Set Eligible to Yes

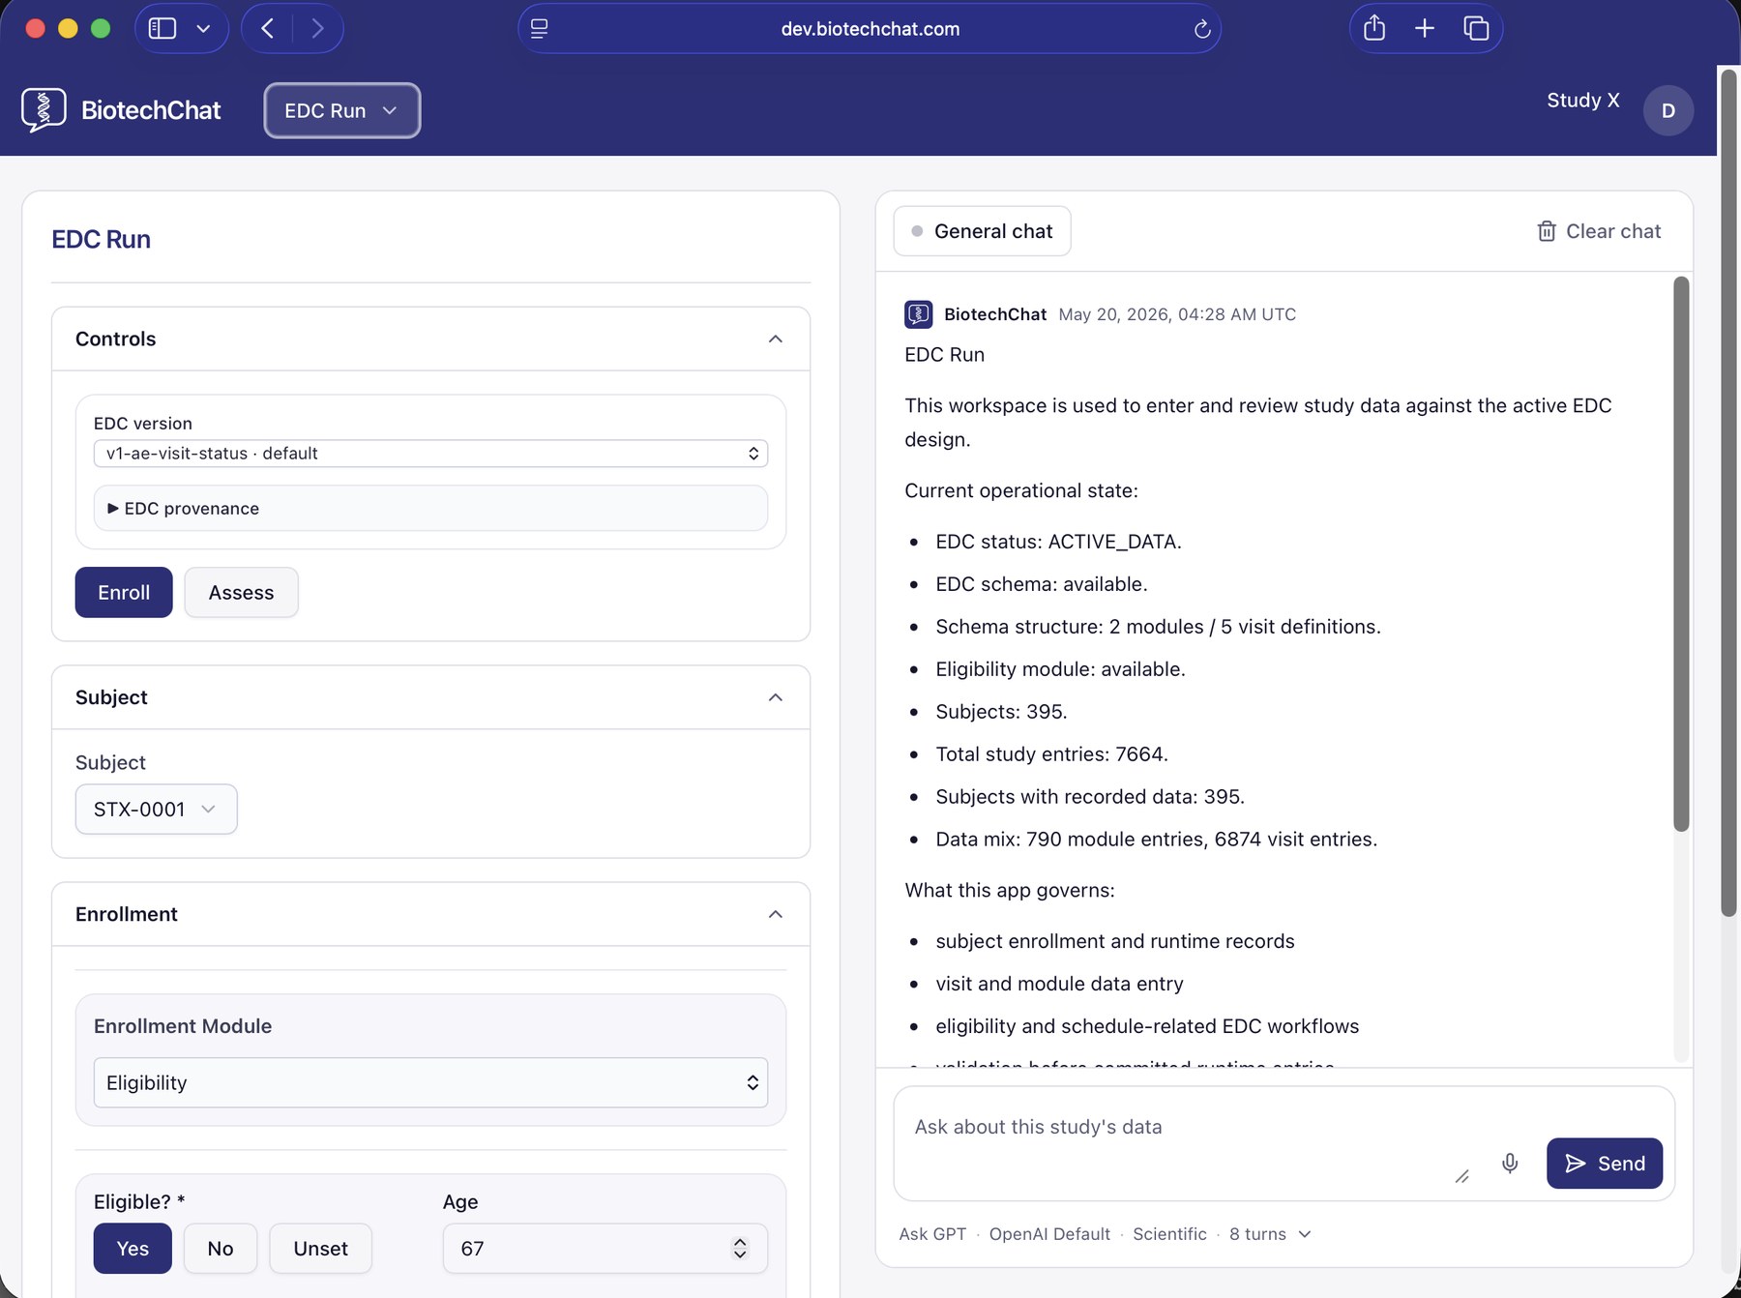(x=133, y=1249)
